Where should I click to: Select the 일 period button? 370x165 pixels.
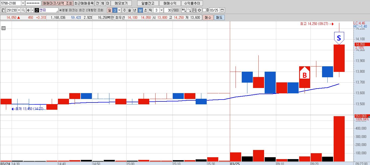[x=109, y=10]
